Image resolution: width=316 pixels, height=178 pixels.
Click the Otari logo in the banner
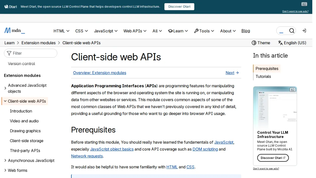tap(11, 7)
